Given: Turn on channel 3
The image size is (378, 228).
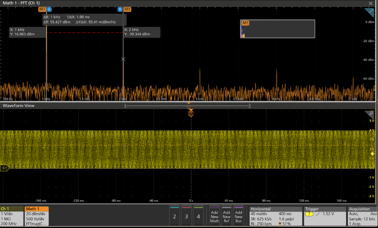Looking at the screenshot, I should point(186,216).
